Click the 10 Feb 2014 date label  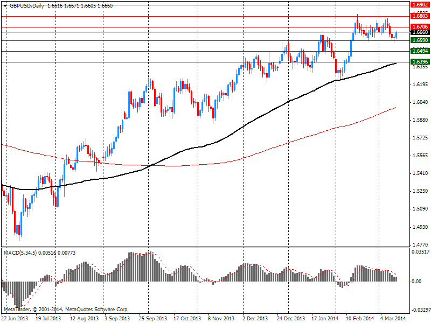tap(359, 319)
